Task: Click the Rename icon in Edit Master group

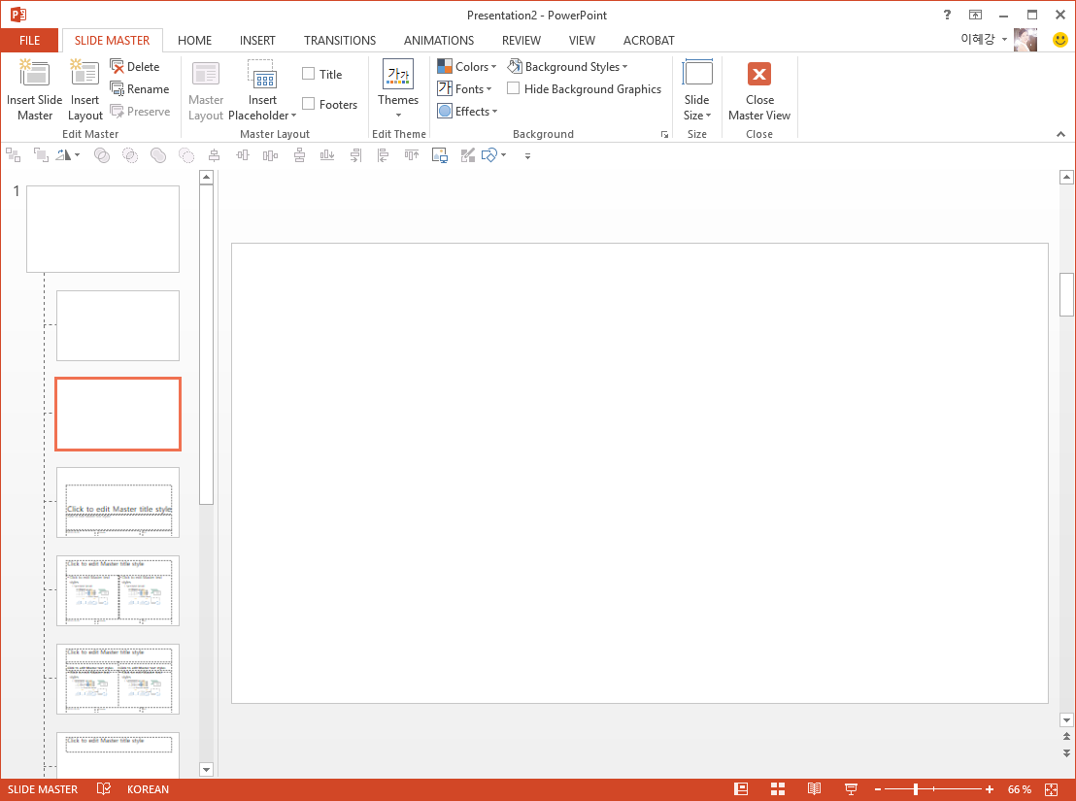Action: [x=140, y=88]
